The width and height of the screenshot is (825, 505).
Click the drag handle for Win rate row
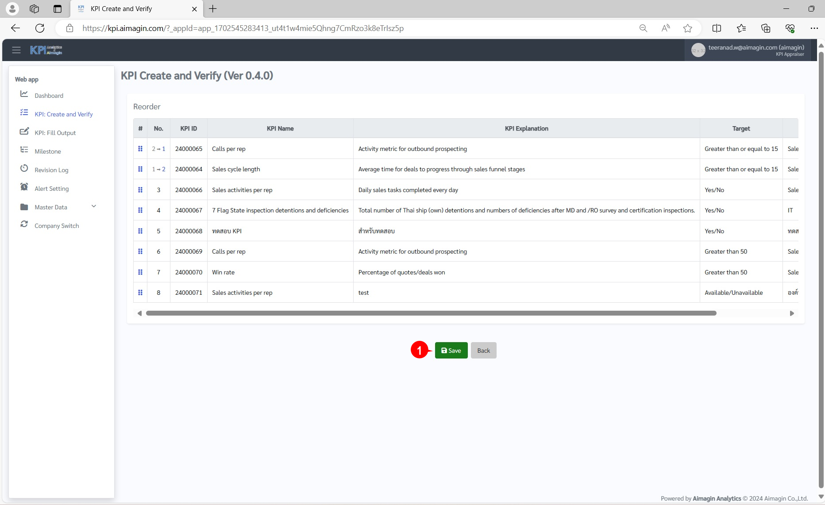(140, 272)
